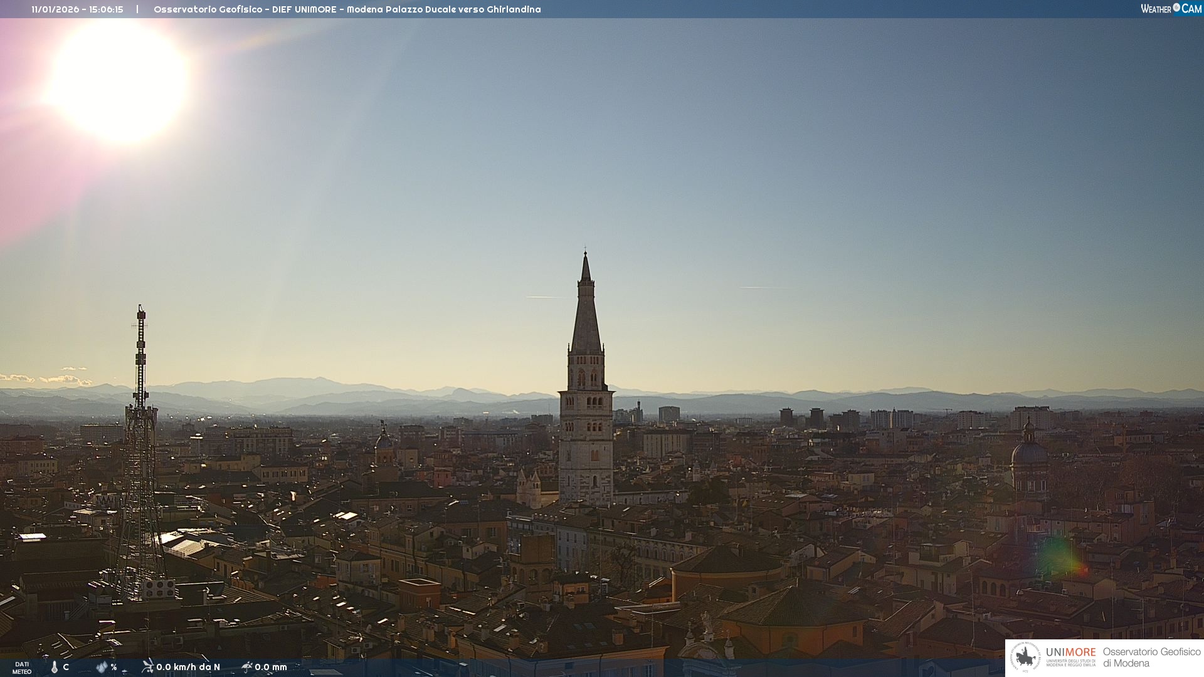Click the Osservatorio Geofisico di Modena text
Viewport: 1204px width, 677px height.
[1151, 658]
